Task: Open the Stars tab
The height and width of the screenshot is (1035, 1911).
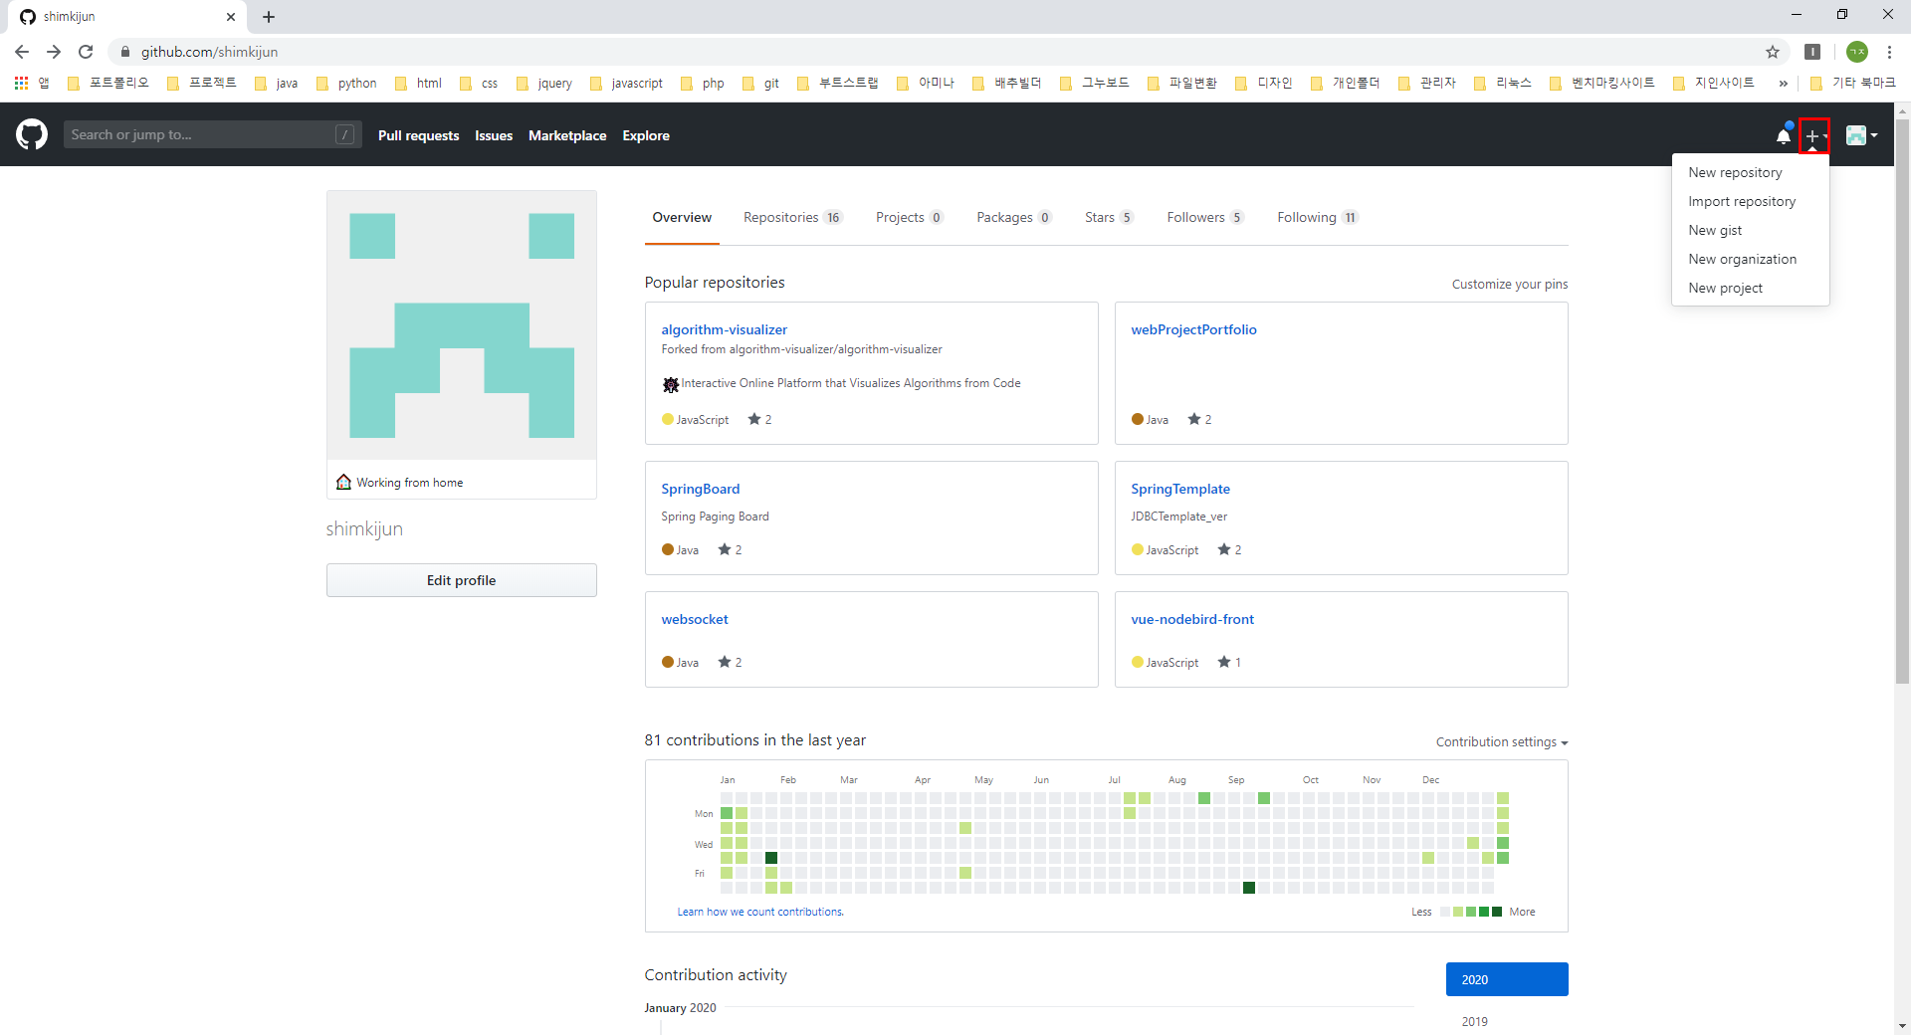Action: coord(1109,217)
